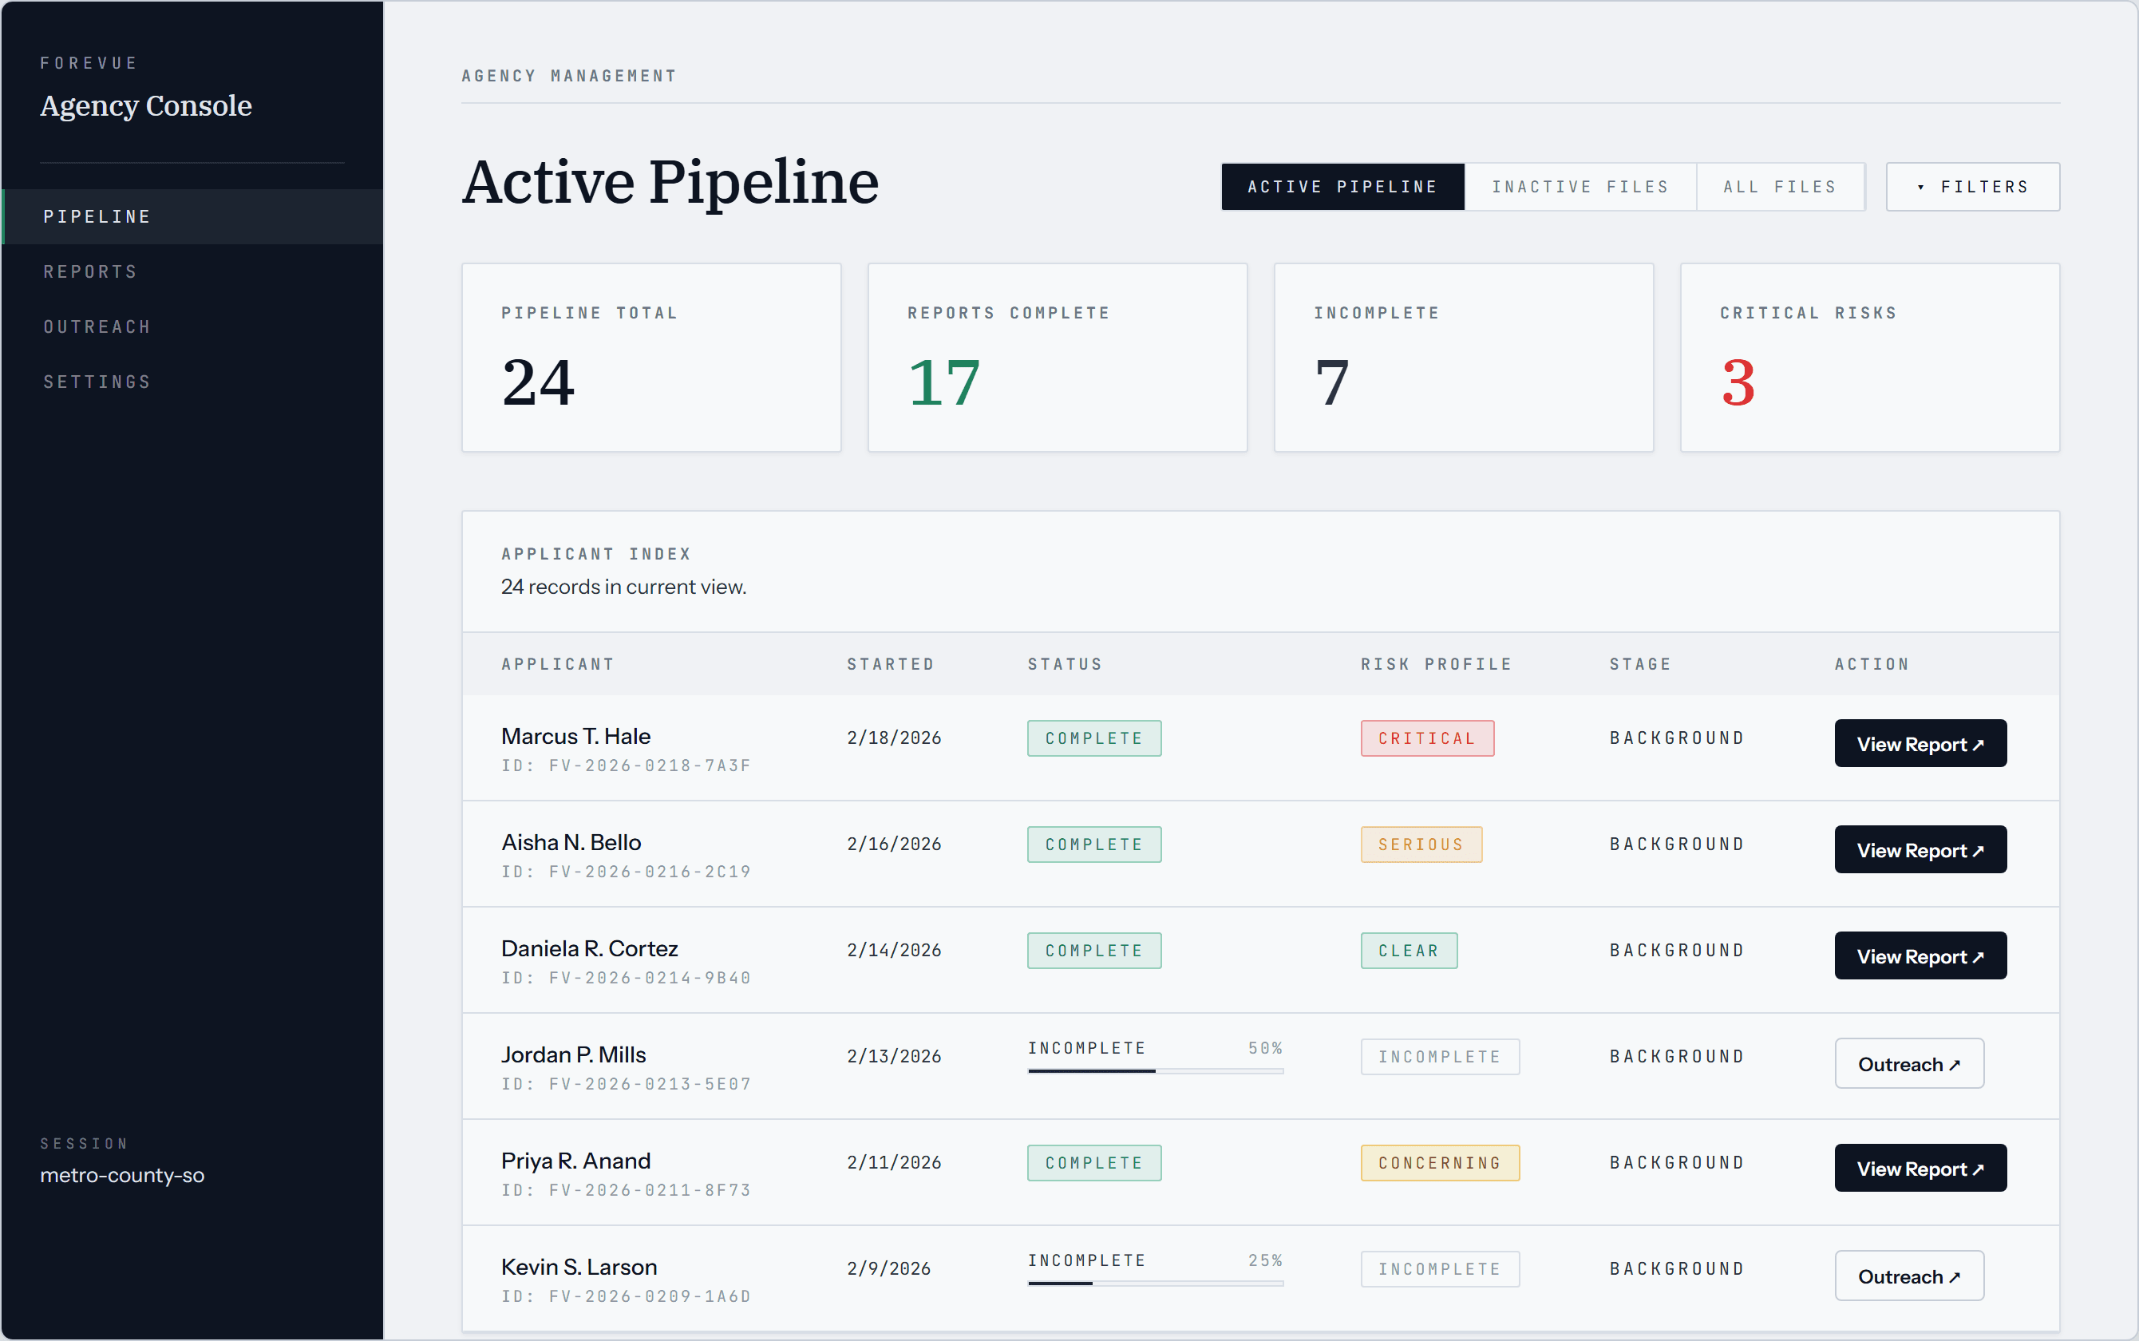Select applicant name Daniela R. Cortez
Screen dimensions: 2139x1341
click(x=590, y=948)
